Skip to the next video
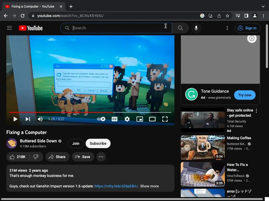 point(28,119)
